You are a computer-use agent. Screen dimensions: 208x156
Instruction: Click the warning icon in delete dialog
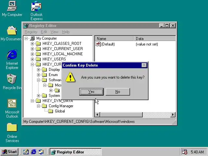70,77
